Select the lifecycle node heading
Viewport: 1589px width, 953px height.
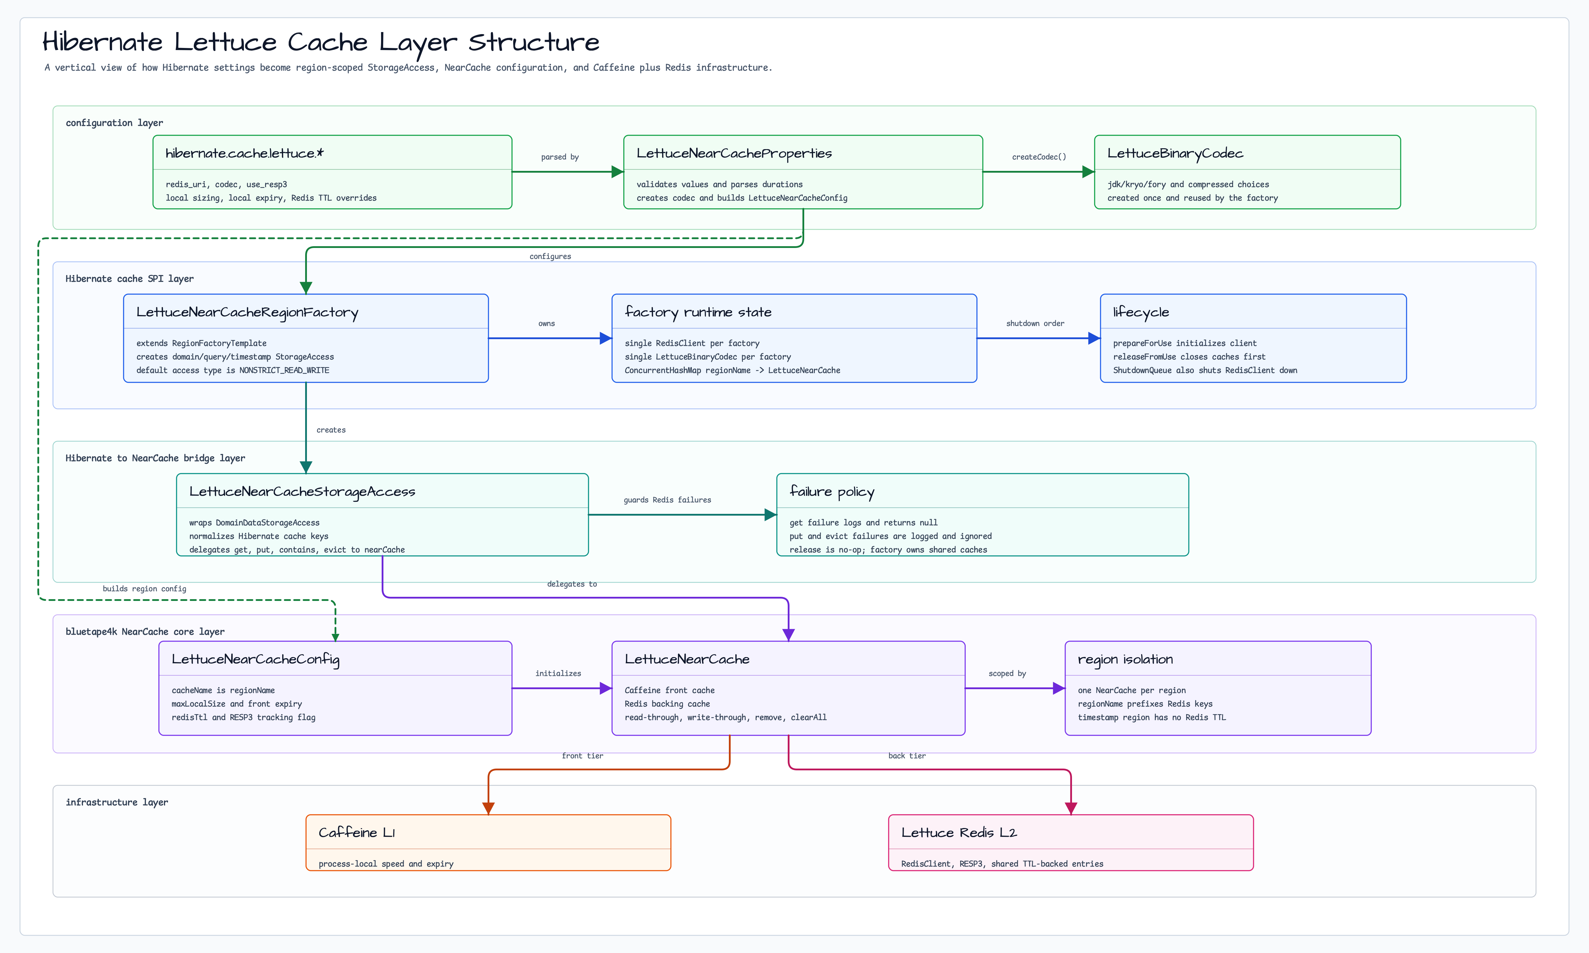(x=1141, y=313)
